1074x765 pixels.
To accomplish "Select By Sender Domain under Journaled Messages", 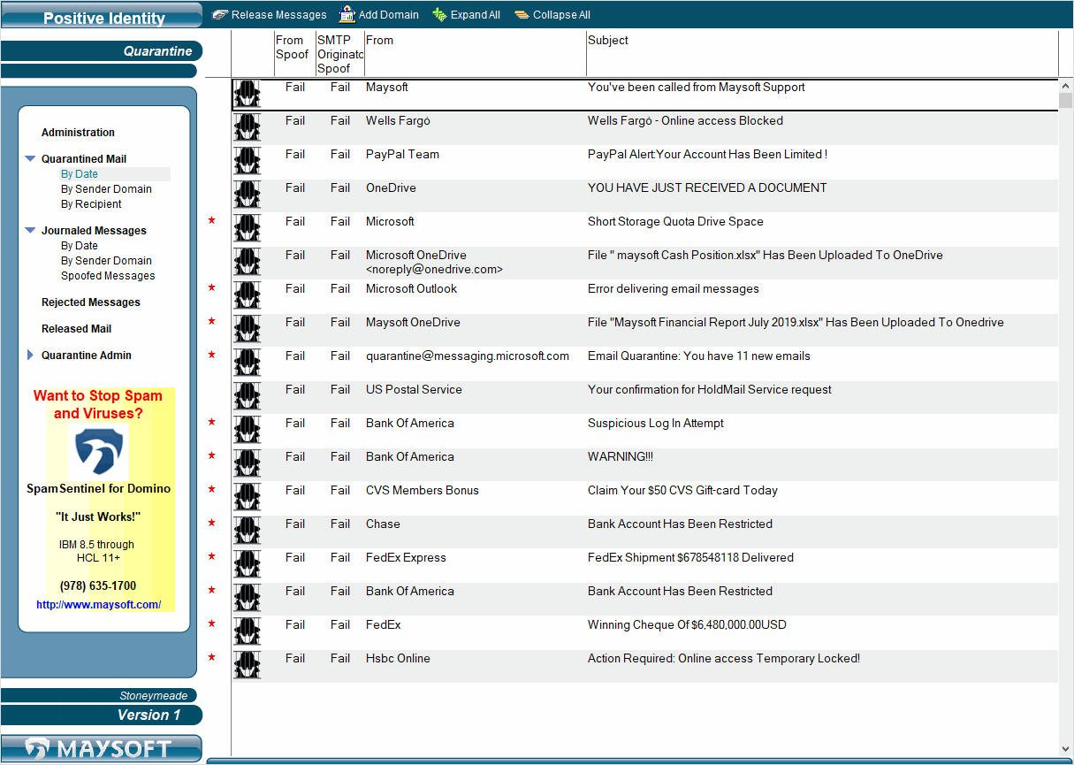I will pos(106,261).
